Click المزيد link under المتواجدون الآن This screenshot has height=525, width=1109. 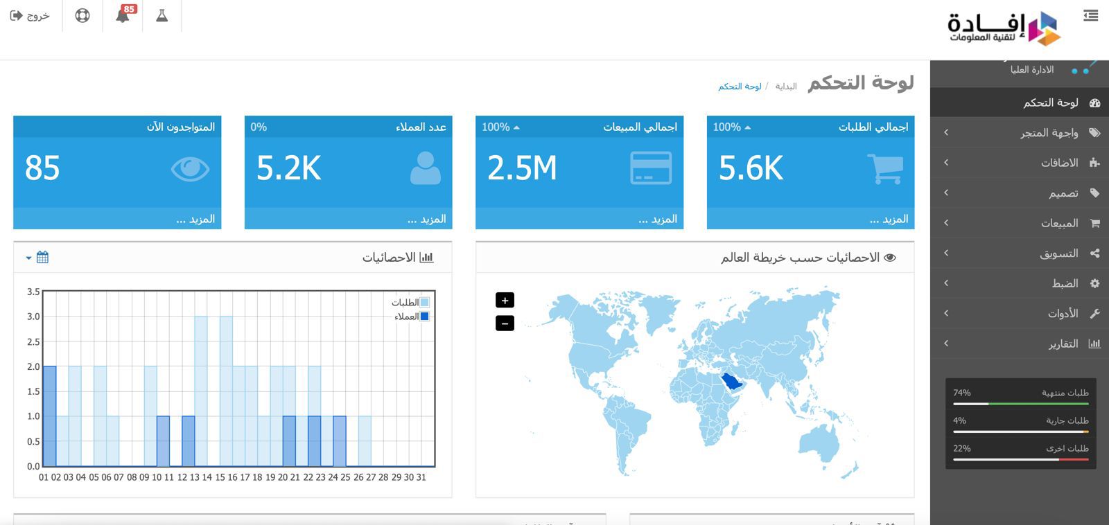pyautogui.click(x=195, y=219)
